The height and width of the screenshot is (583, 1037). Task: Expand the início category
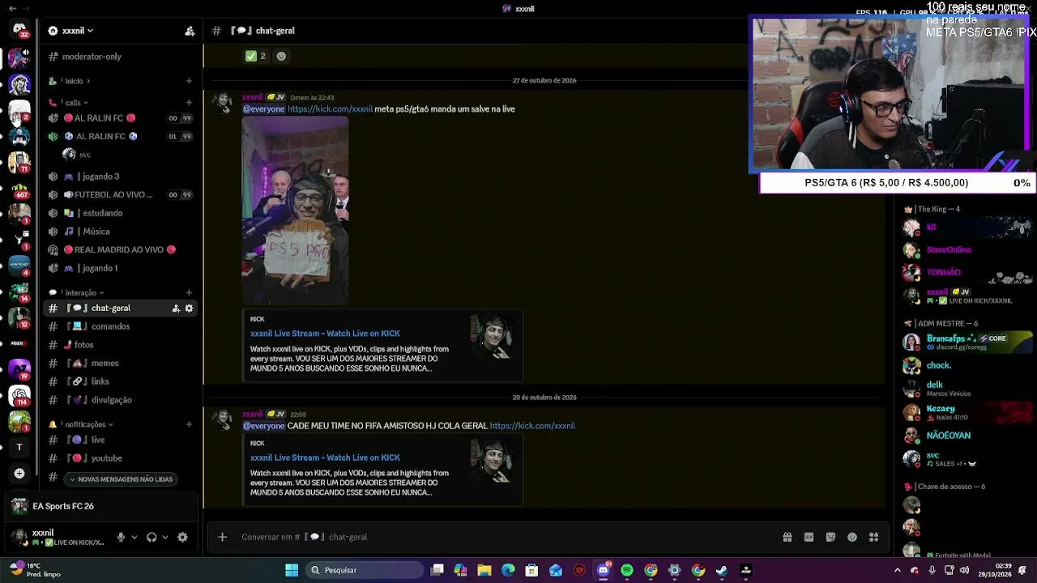click(x=76, y=81)
